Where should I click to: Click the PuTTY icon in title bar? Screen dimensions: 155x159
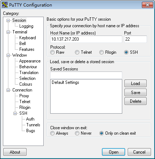click(5, 5)
